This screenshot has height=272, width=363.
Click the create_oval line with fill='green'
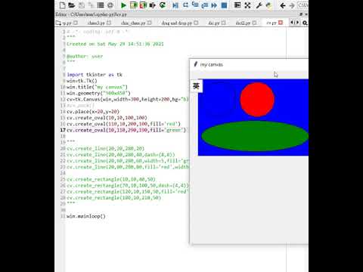(126, 130)
